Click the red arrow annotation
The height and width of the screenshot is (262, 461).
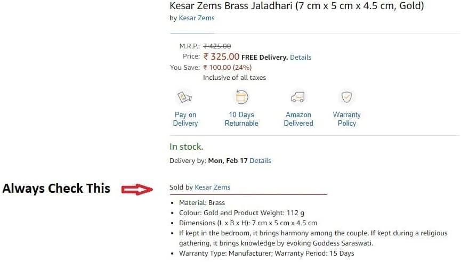click(137, 190)
